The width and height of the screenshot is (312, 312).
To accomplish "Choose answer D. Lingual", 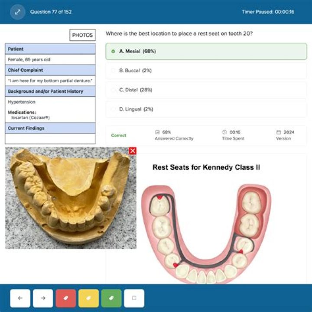I will coord(206,109).
